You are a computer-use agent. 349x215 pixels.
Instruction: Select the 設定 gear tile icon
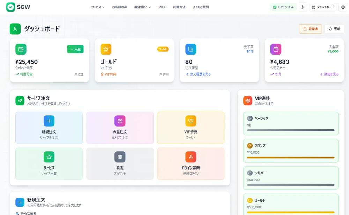tap(120, 157)
